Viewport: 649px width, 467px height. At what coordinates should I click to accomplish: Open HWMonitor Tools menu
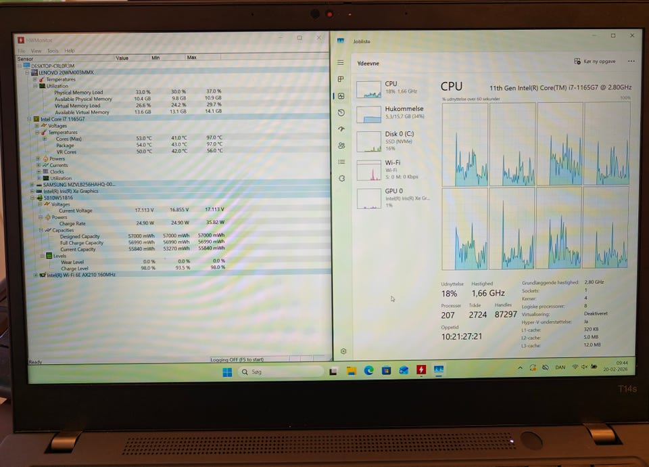pos(53,51)
